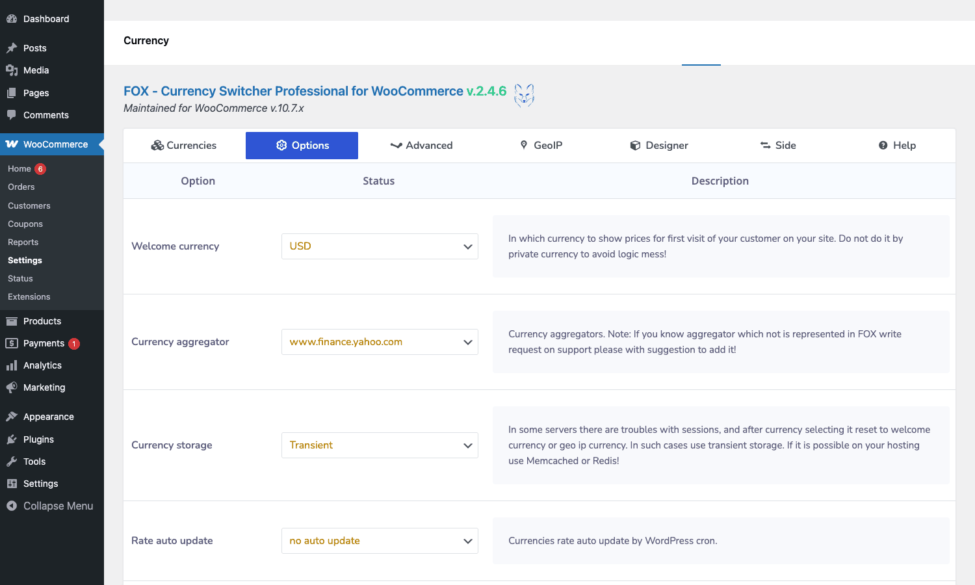Go to WooCommerce Orders
This screenshot has height=585, width=975.
tap(21, 187)
